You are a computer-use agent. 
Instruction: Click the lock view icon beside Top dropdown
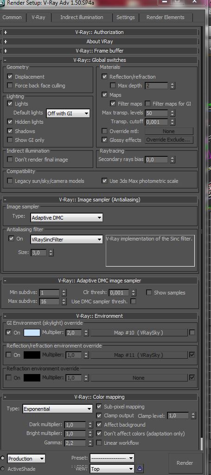[140, 468]
